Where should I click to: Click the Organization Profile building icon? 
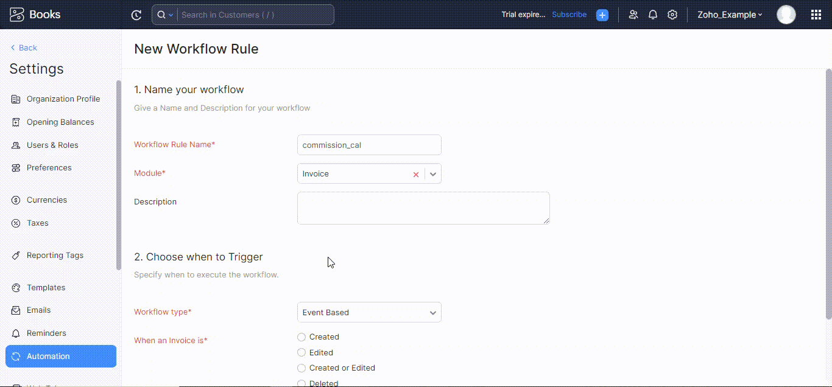(x=16, y=99)
